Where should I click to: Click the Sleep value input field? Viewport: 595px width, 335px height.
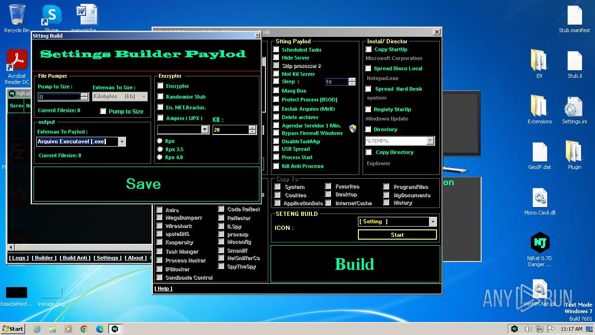tap(337, 81)
